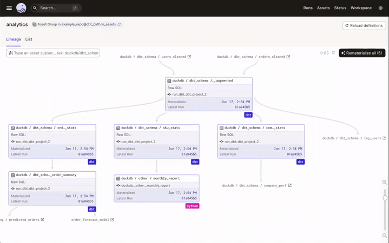Viewport: 389px width, 243px height.
Task: Click the search magnifier icon
Action: click(x=35, y=8)
